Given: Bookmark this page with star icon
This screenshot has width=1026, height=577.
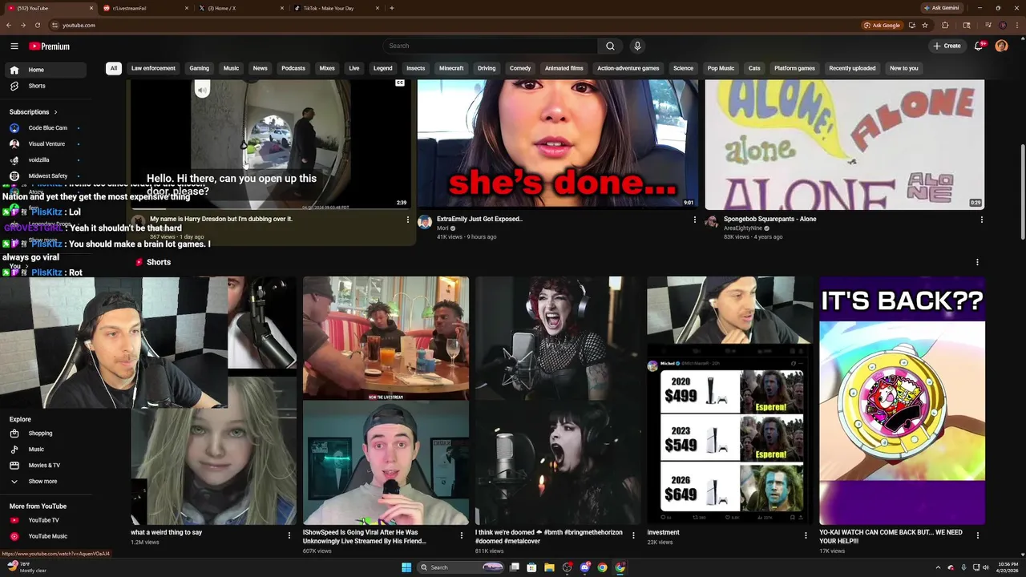Looking at the screenshot, I should [x=925, y=25].
